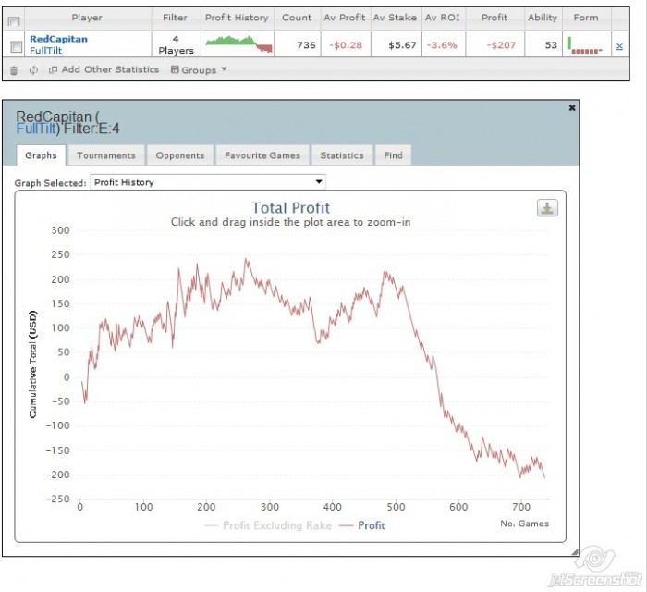The image size is (647, 592).
Task: Tick the RedCapitan row checkbox
Action: pos(16,46)
